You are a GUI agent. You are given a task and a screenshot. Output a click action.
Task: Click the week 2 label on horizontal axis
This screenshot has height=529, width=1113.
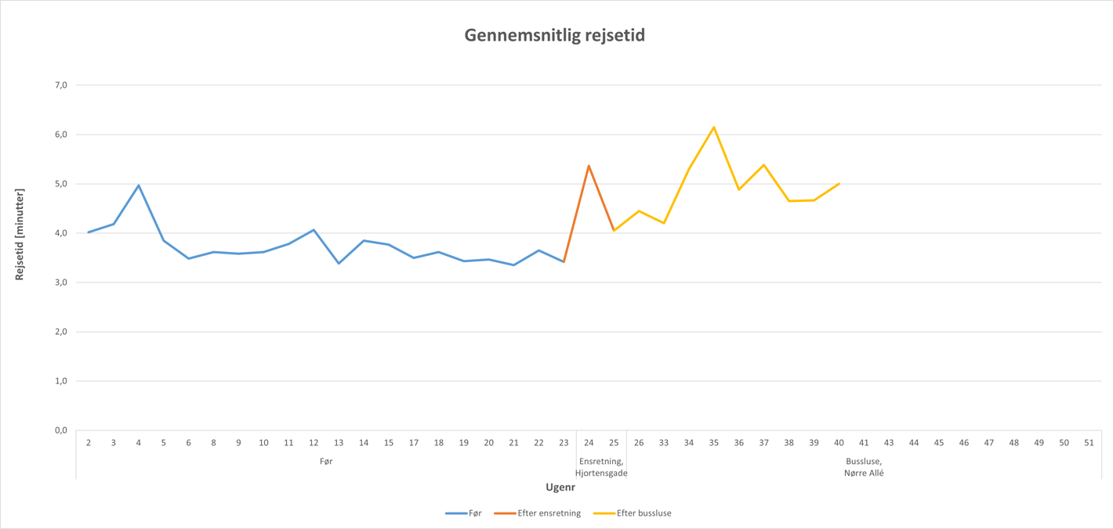[x=89, y=443]
